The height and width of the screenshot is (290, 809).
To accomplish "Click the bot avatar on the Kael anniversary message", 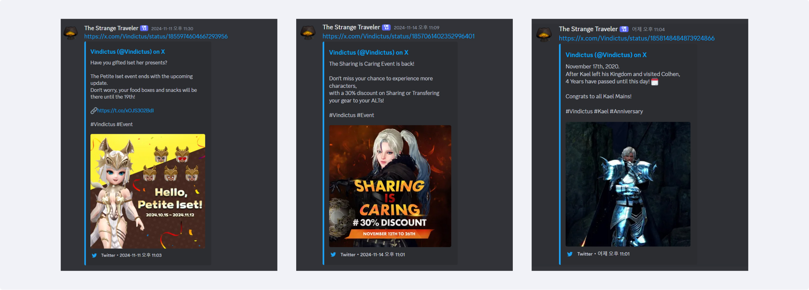I will [x=544, y=34].
